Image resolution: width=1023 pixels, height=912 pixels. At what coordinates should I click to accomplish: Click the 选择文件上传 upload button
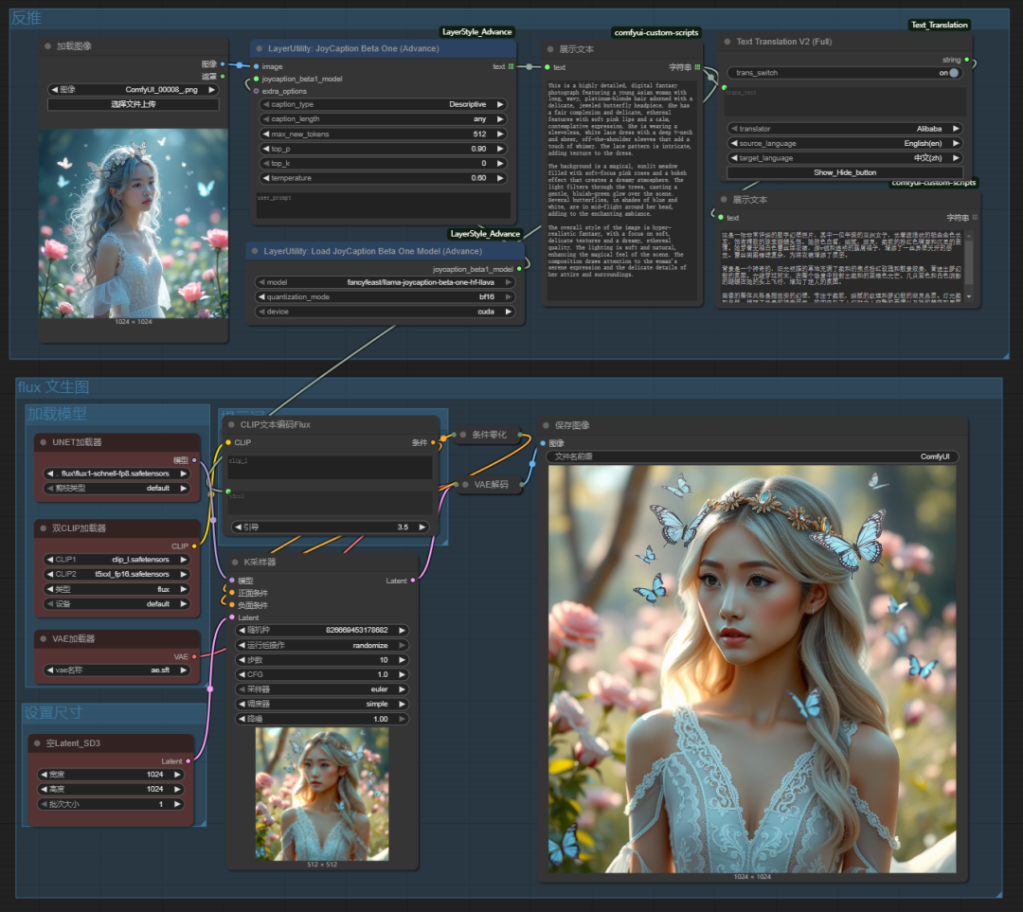pyautogui.click(x=133, y=104)
